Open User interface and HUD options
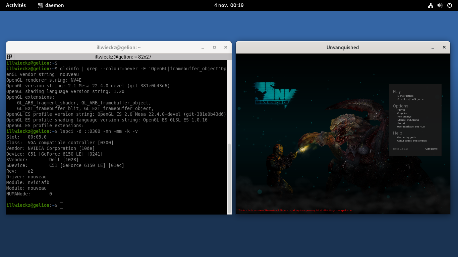The height and width of the screenshot is (257, 458). (x=411, y=127)
